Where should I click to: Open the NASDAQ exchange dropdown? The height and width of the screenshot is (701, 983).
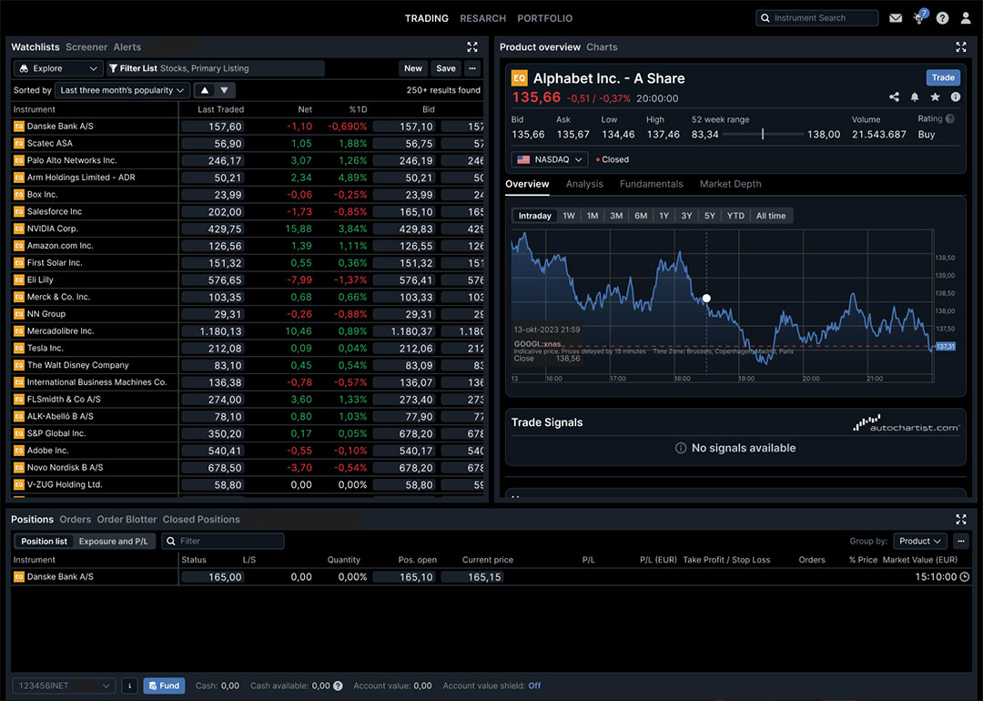click(x=550, y=159)
